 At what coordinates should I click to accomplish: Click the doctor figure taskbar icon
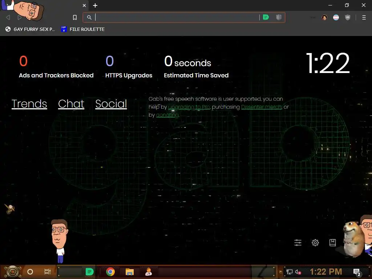(x=149, y=272)
